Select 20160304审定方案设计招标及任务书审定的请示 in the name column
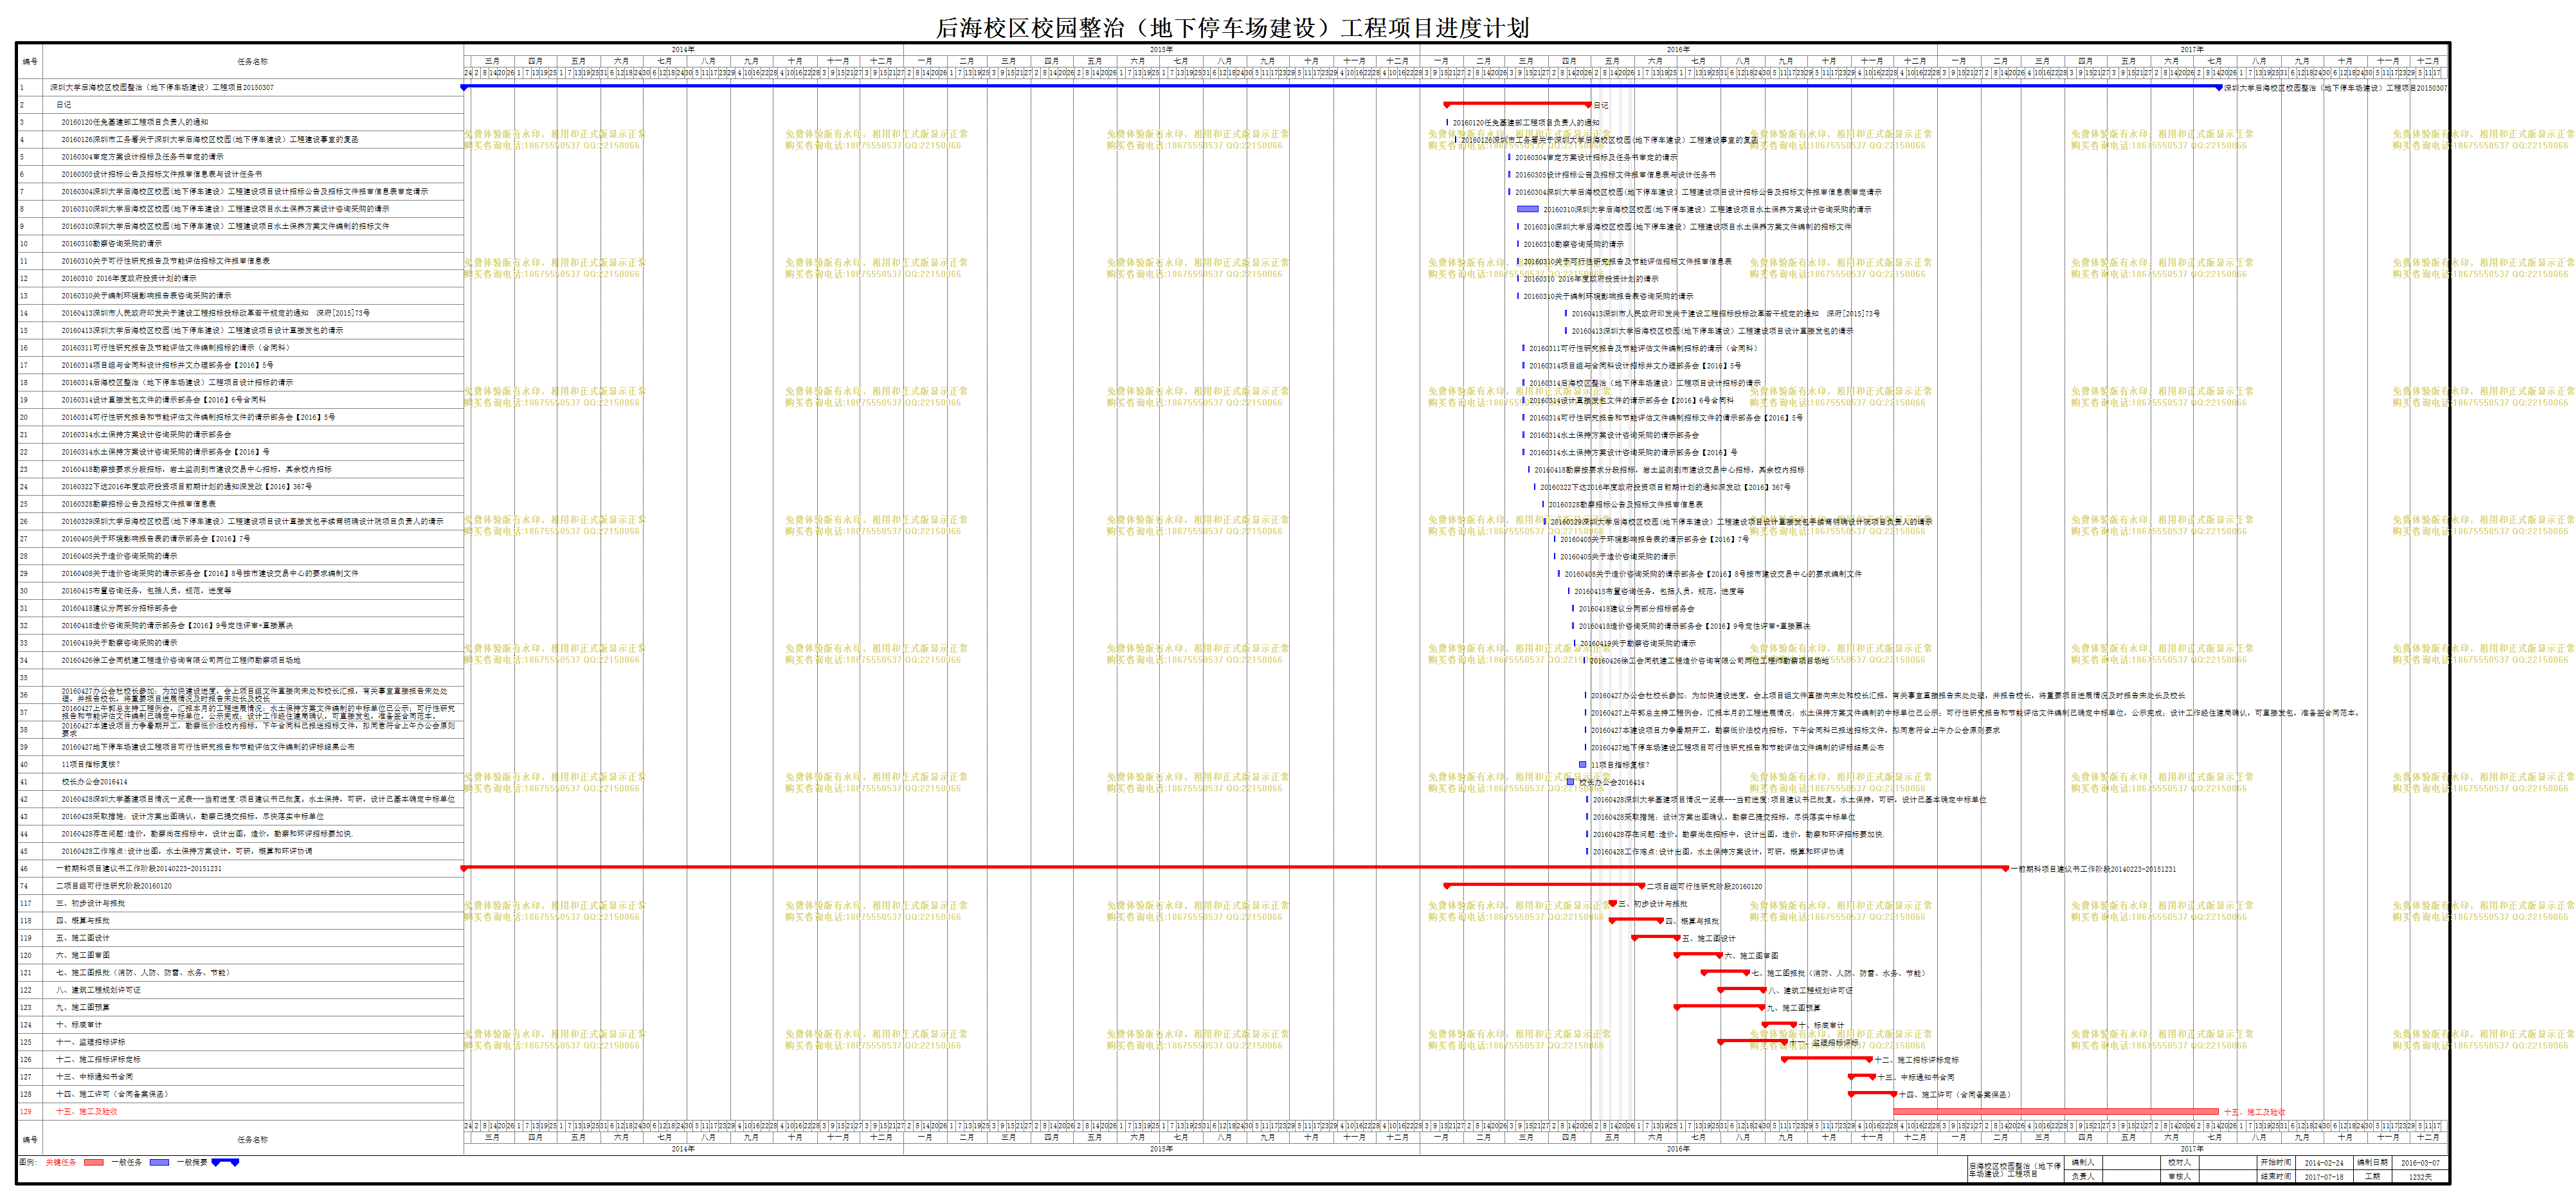 [x=143, y=157]
